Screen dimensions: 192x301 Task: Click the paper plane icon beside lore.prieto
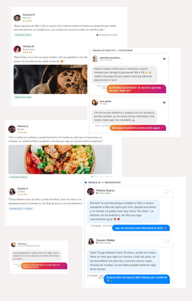pyautogui.click(x=164, y=102)
